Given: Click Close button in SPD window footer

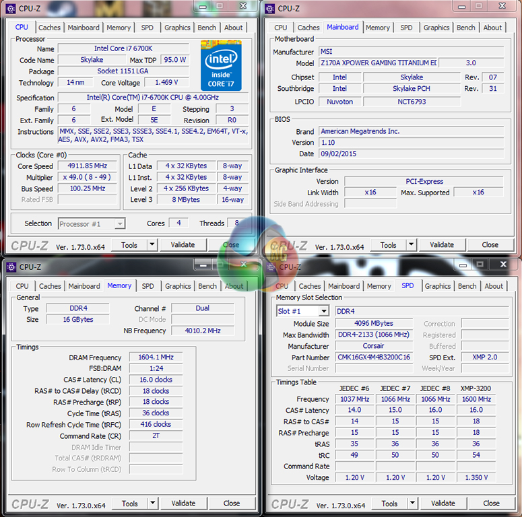Looking at the screenshot, I should point(492,503).
